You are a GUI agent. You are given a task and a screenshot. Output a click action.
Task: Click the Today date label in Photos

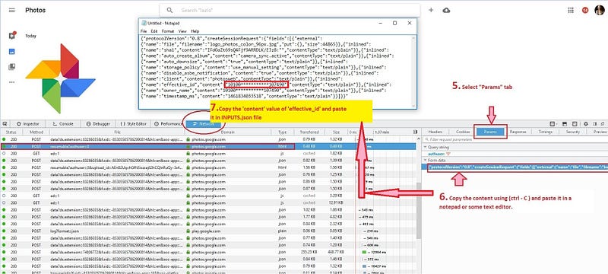click(x=30, y=36)
